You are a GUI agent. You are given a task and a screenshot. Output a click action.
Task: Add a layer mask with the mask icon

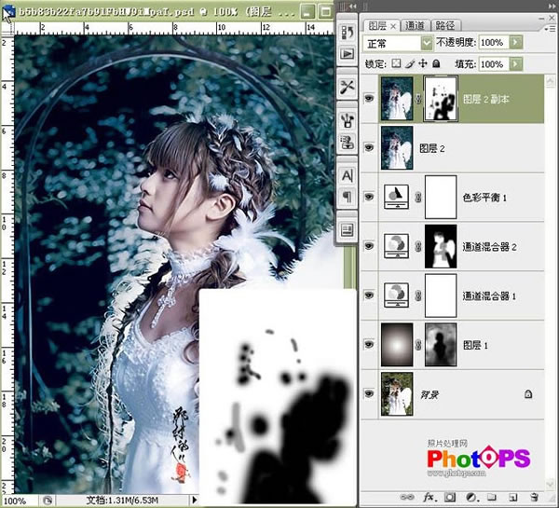tap(450, 497)
